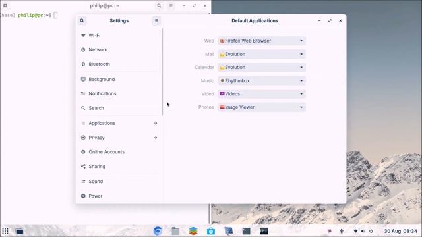Open Network settings panel
Image resolution: width=422 pixels, height=237 pixels.
[119, 50]
